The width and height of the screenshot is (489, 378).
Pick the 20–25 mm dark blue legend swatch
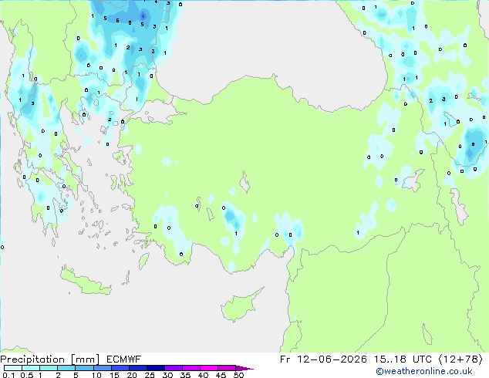(137, 368)
